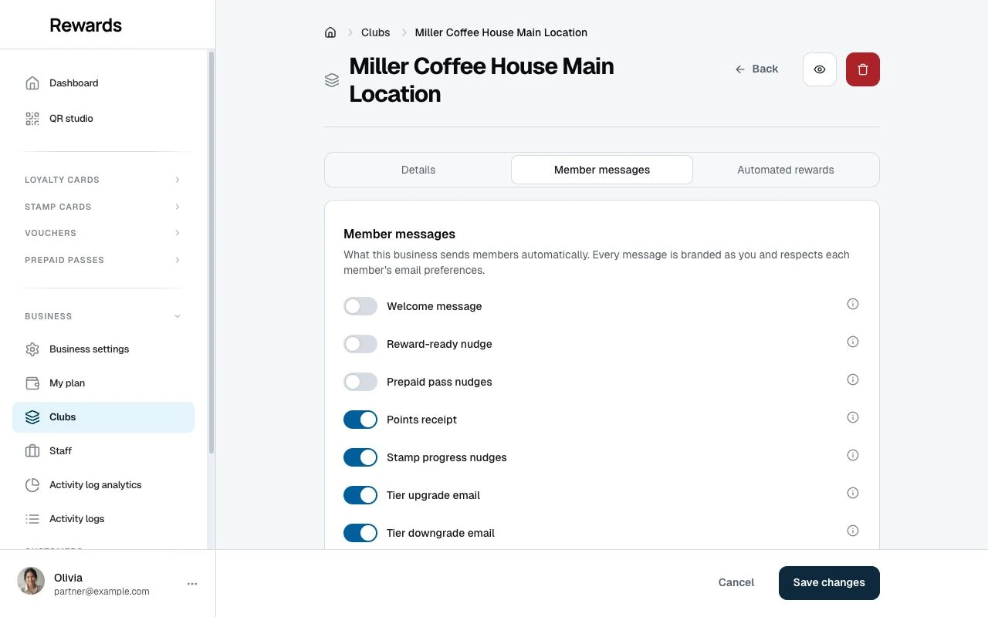Show info for Prepaid pass nudges
Image resolution: width=988 pixels, height=617 pixels.
[x=853, y=379]
